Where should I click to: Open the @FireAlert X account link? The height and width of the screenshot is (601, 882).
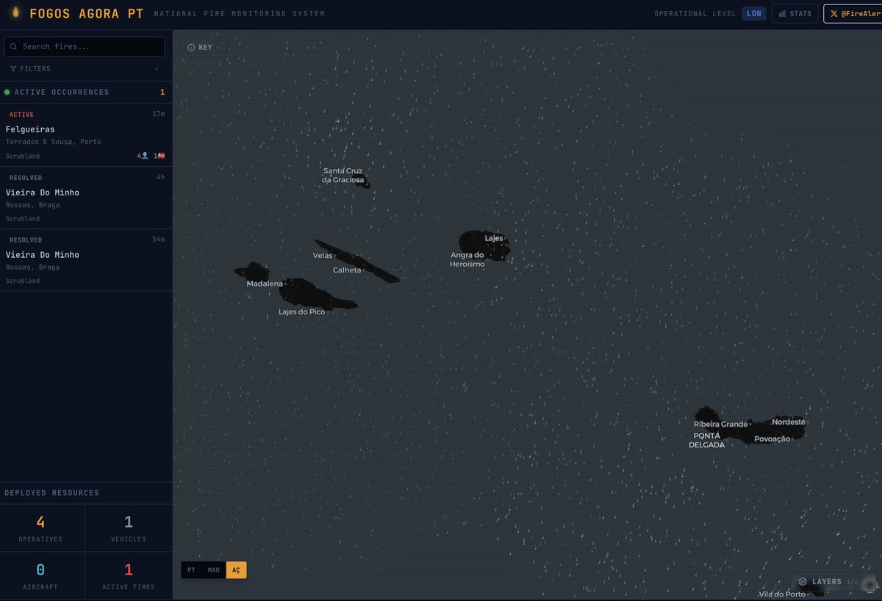[854, 13]
